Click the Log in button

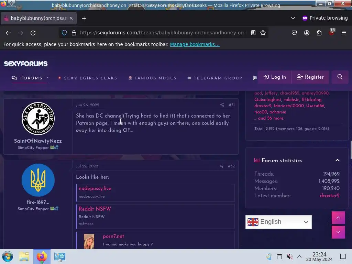pyautogui.click(x=275, y=77)
